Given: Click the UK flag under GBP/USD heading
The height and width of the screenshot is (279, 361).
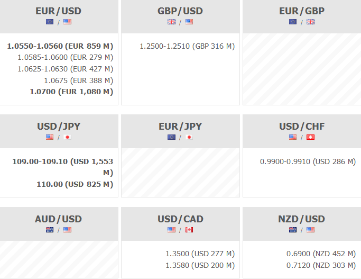Looking at the screenshot, I should pyautogui.click(x=171, y=22).
